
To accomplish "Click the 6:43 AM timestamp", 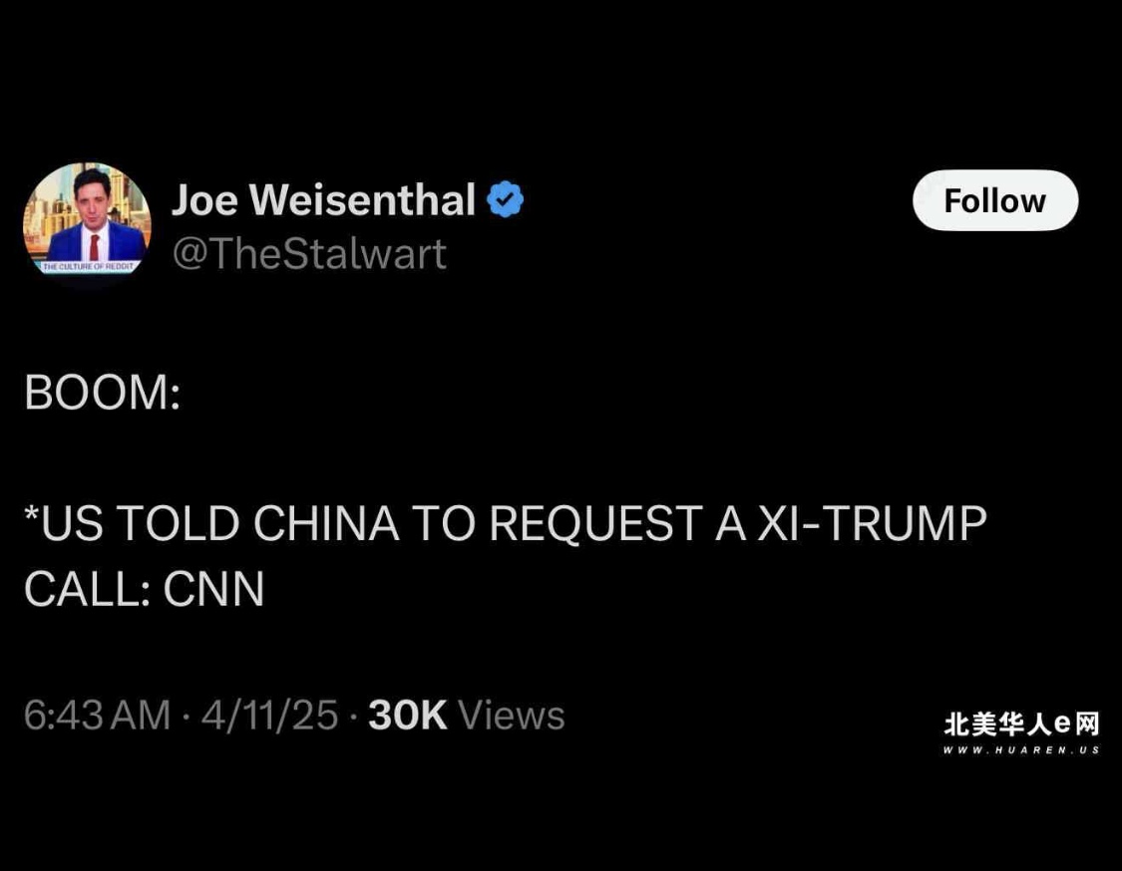I will (98, 715).
